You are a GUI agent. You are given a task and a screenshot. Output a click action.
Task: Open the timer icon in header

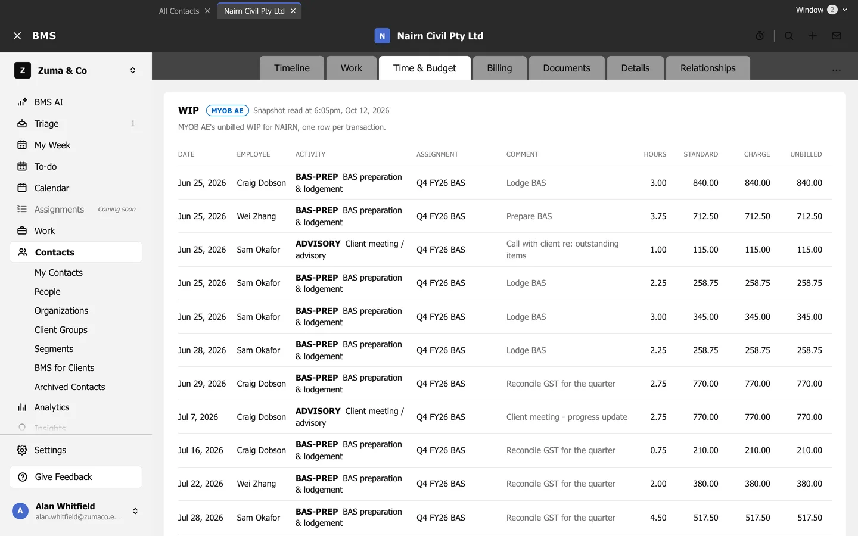click(x=760, y=36)
